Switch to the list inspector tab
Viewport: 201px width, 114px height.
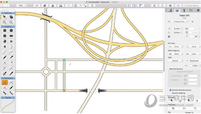pos(191,10)
